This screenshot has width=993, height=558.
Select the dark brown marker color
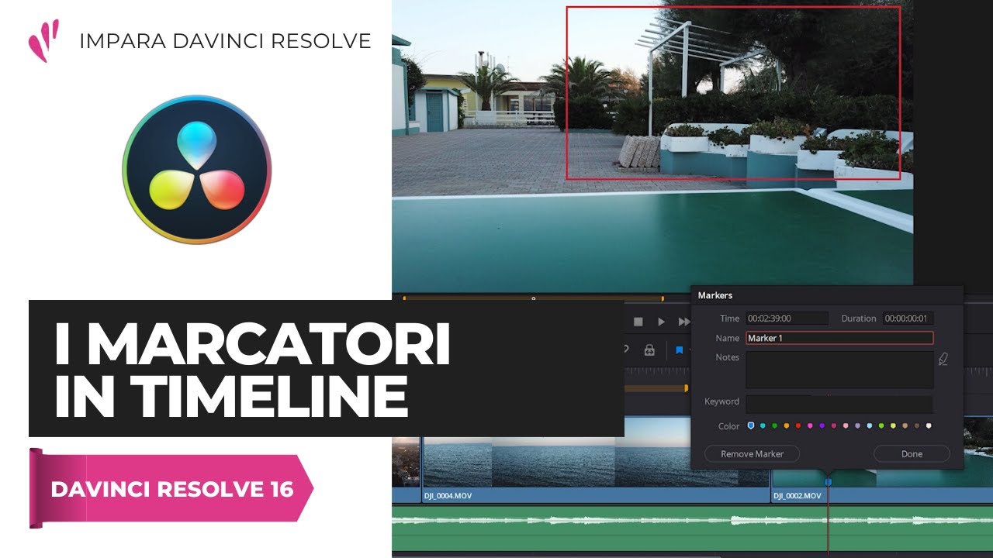pos(917,425)
